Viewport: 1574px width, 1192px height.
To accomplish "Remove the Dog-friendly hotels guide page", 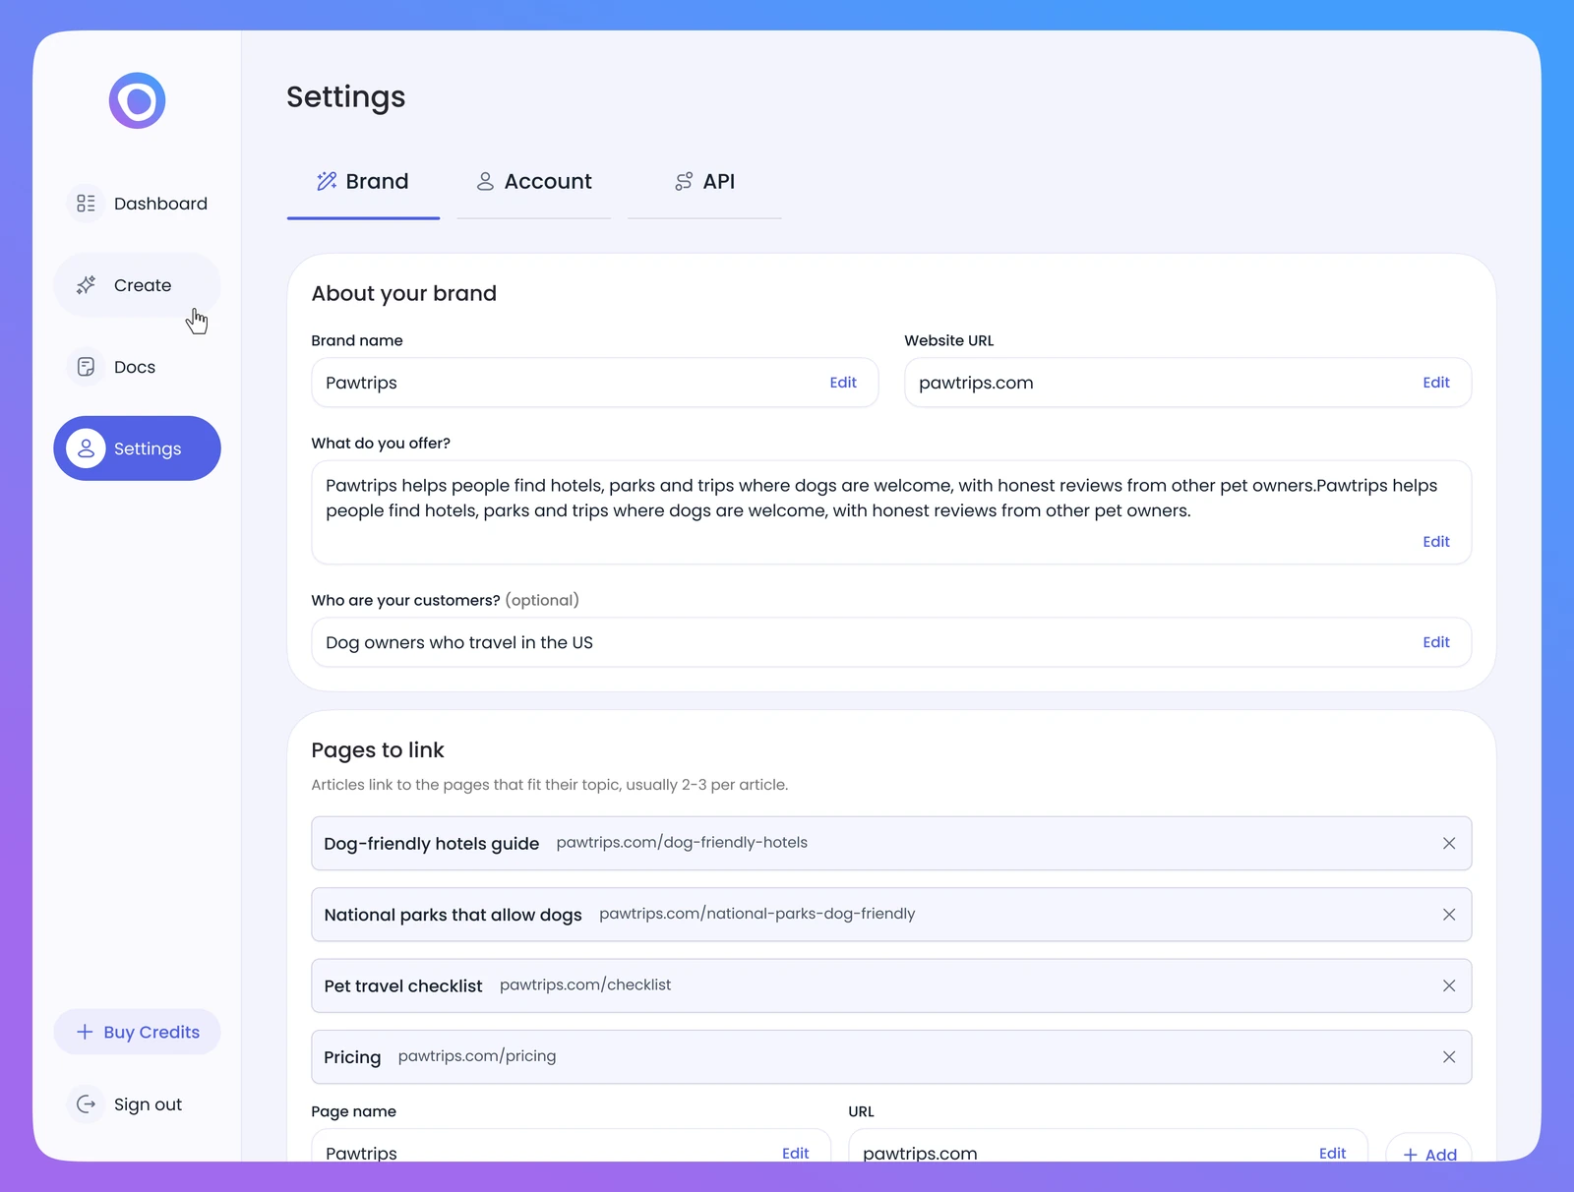I will 1449,843.
